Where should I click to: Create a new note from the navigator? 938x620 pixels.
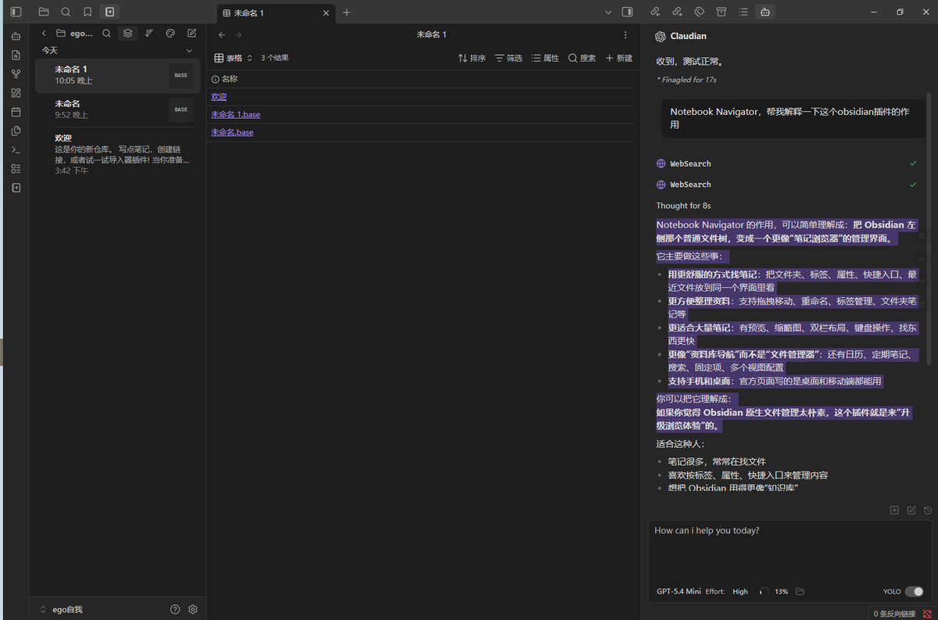pos(192,34)
